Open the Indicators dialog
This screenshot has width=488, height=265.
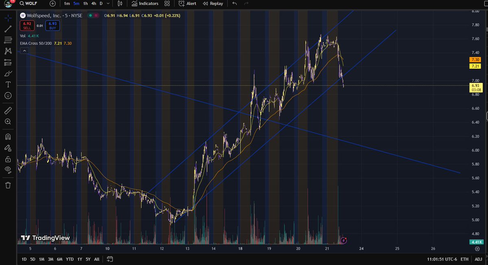coord(145,3)
